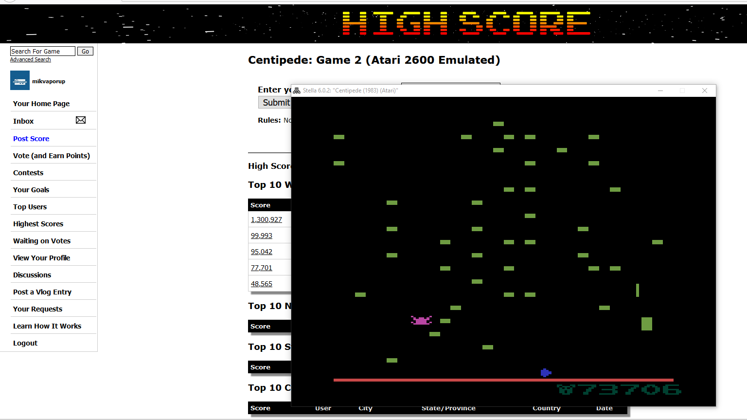Click the Go search button

point(85,51)
